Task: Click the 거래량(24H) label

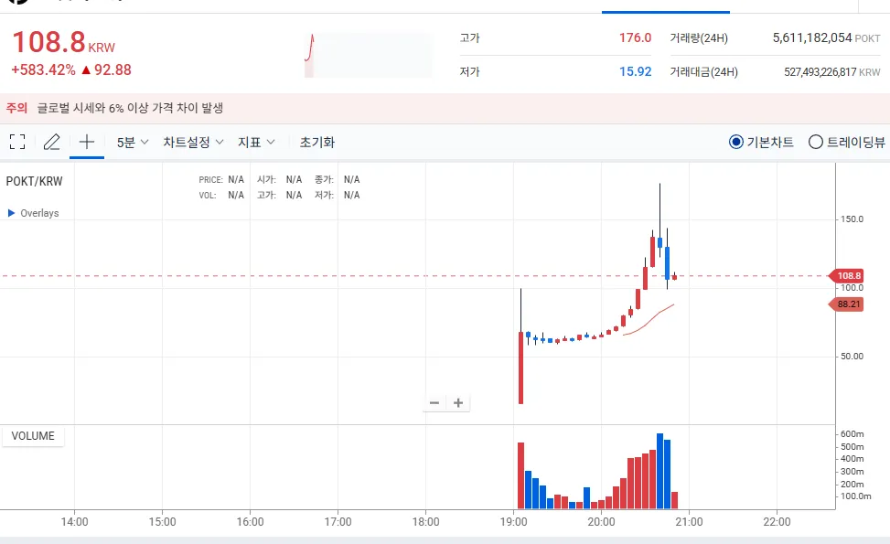Action: tap(699, 38)
